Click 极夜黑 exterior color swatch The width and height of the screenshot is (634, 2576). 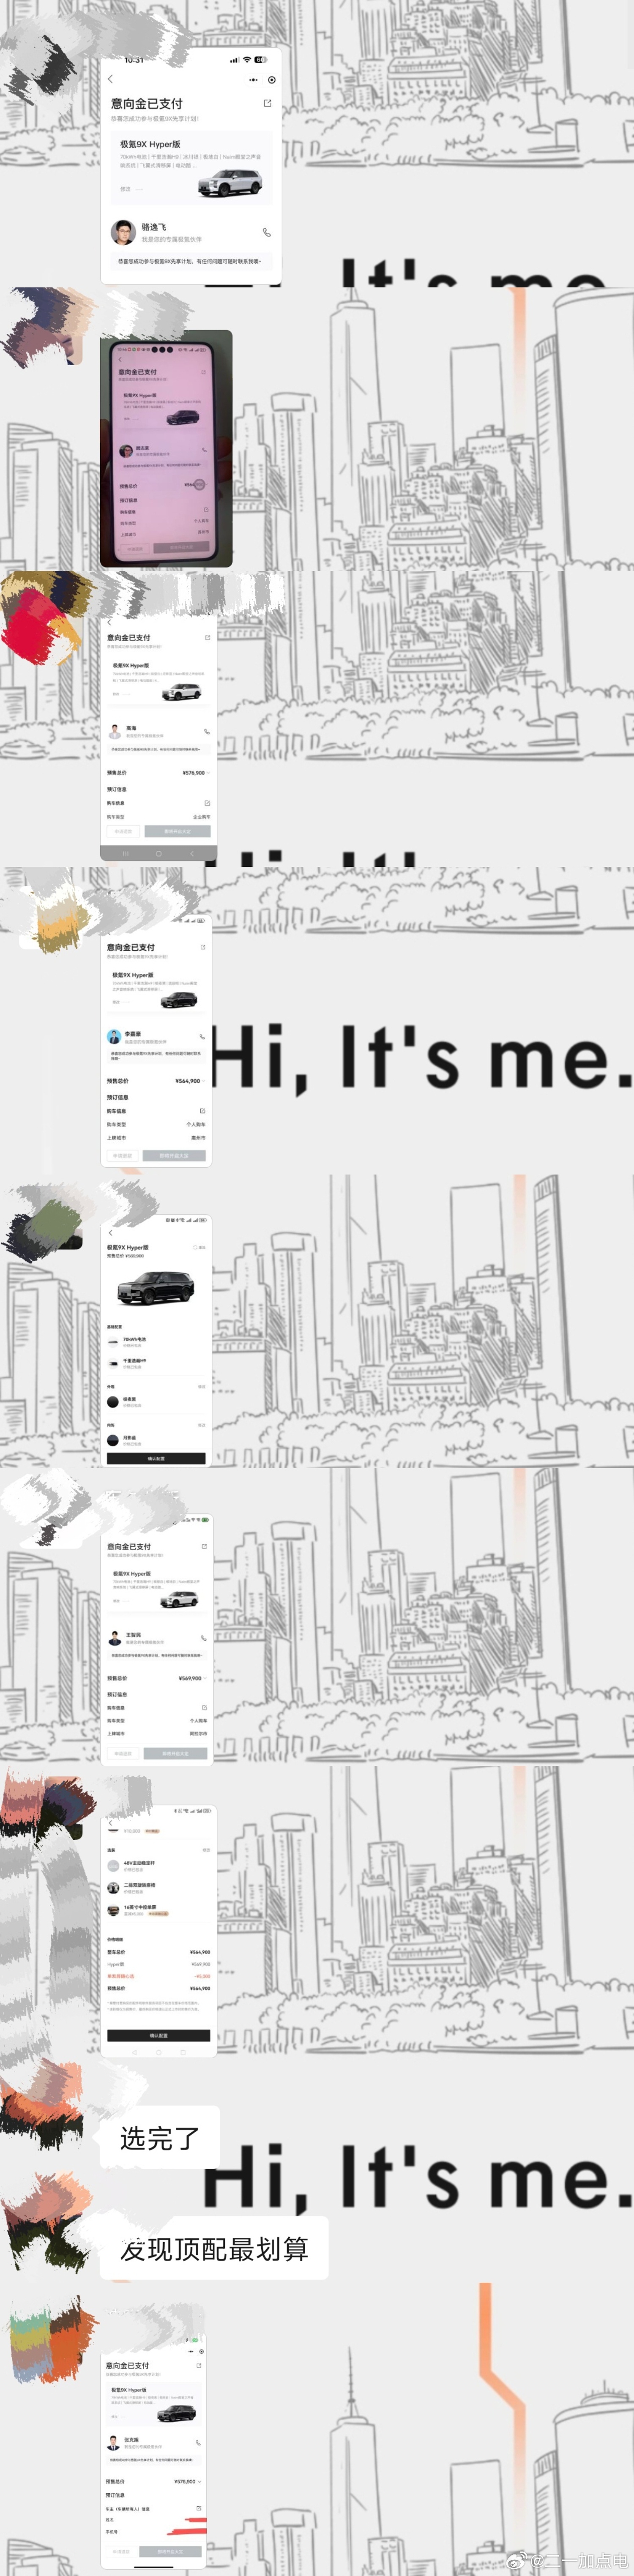(x=112, y=1401)
